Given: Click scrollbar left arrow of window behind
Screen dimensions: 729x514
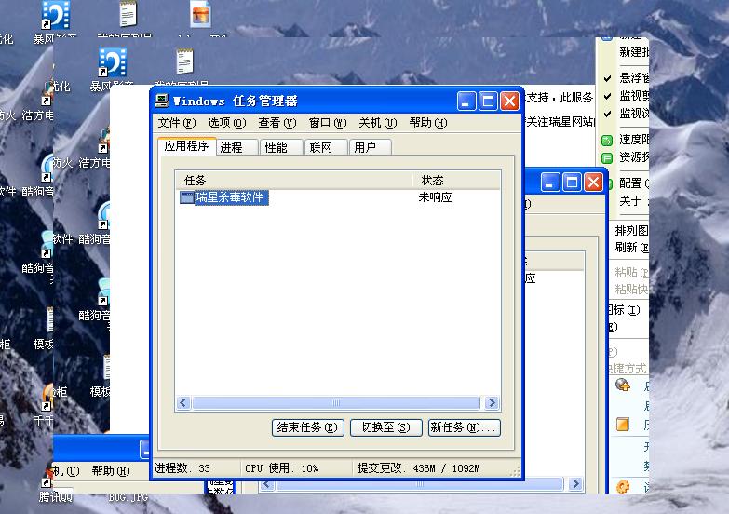Looking at the screenshot, I should click(267, 485).
